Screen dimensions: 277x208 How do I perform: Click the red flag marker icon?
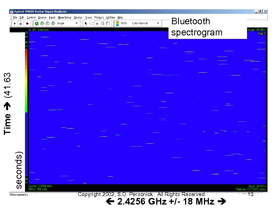(x=108, y=23)
